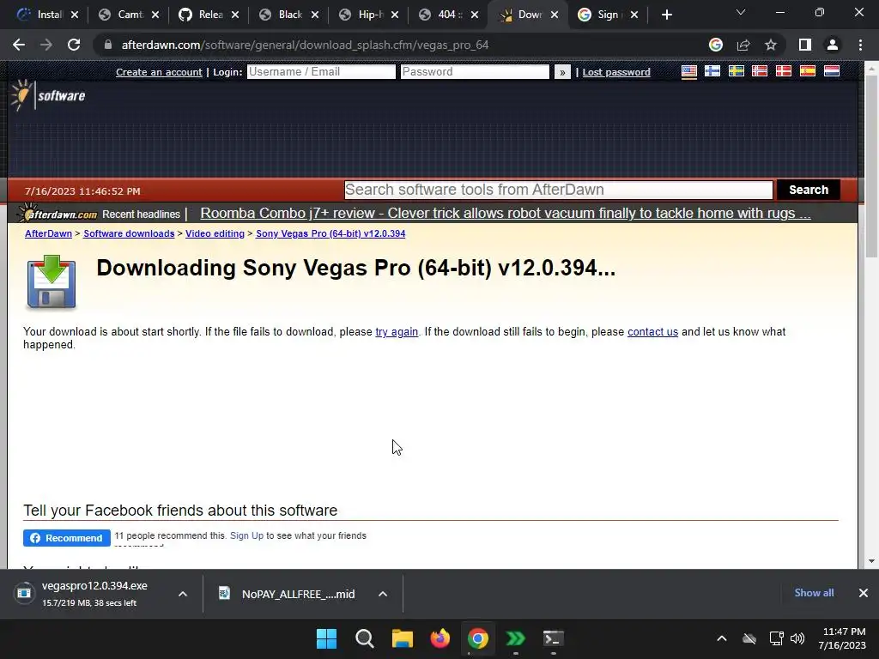Open Windows Start menu
Screen dimensions: 879x659
[x=326, y=638]
